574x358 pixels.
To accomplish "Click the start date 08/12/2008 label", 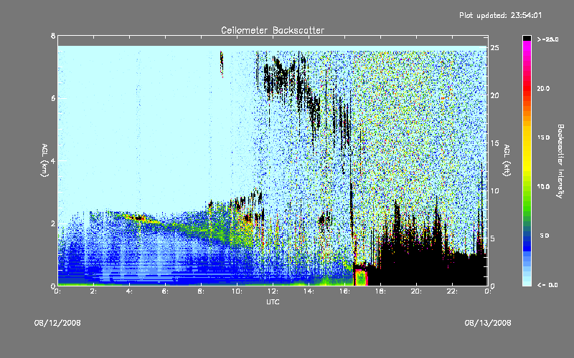I will [x=57, y=323].
